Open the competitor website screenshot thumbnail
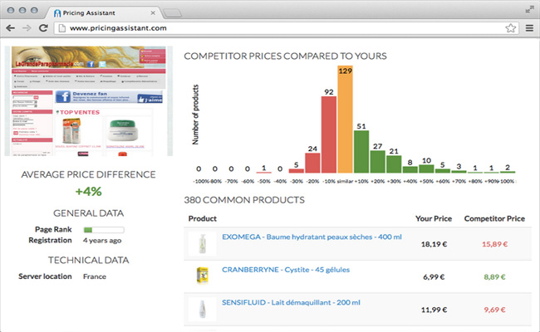 [x=89, y=101]
